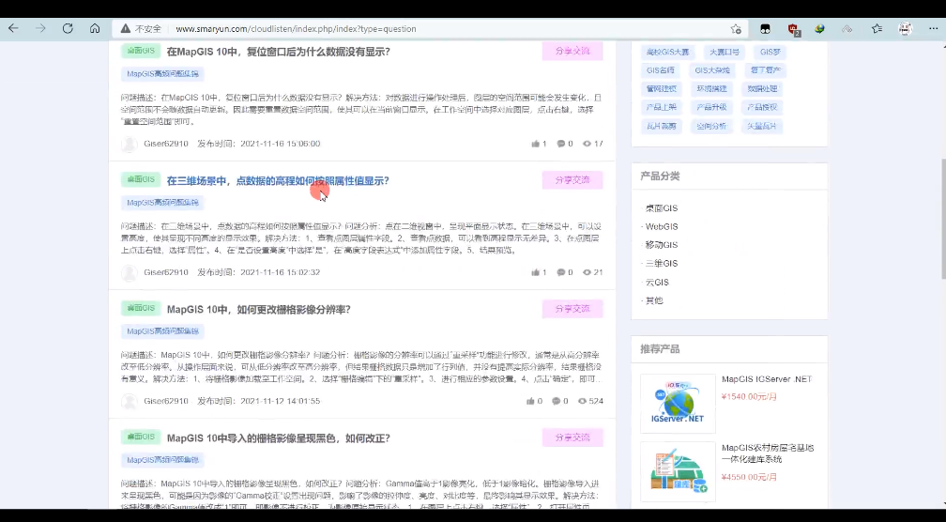946x522 pixels.
Task: Open 导入的栅格影像呈现黑色 question
Action: (x=279, y=438)
